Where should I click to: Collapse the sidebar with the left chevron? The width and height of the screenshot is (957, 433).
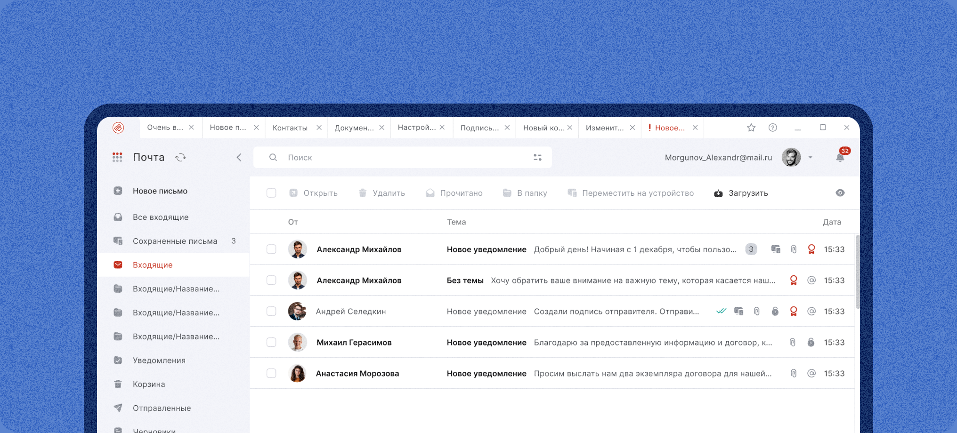click(239, 157)
